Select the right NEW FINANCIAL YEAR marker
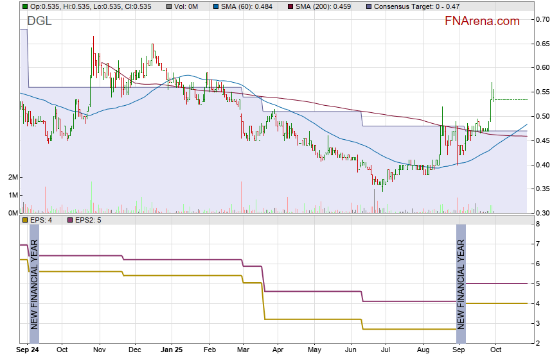Image resolution: width=552 pixels, height=363 pixels. (460, 282)
